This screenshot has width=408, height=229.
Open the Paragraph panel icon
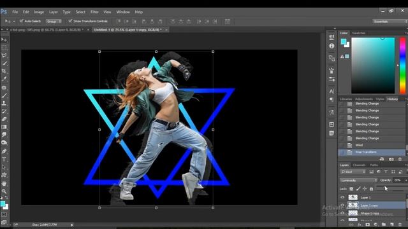click(331, 100)
